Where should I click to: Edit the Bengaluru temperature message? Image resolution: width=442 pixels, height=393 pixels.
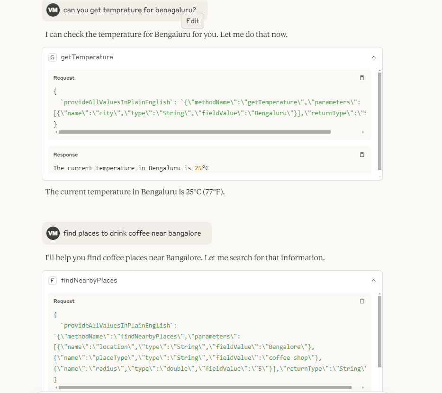point(192,21)
